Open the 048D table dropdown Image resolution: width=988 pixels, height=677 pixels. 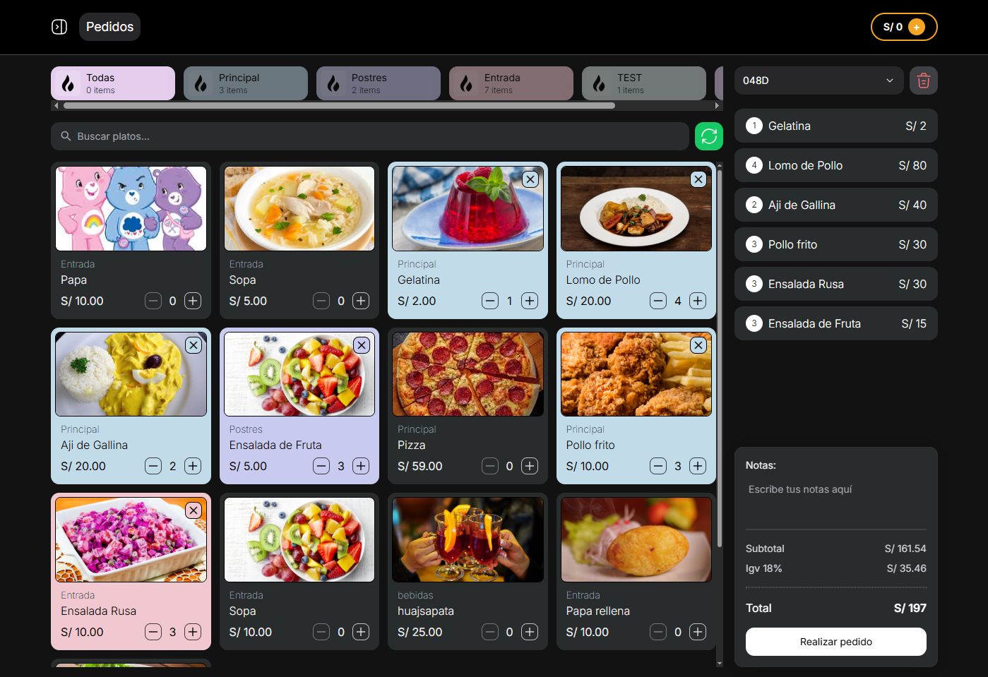819,80
